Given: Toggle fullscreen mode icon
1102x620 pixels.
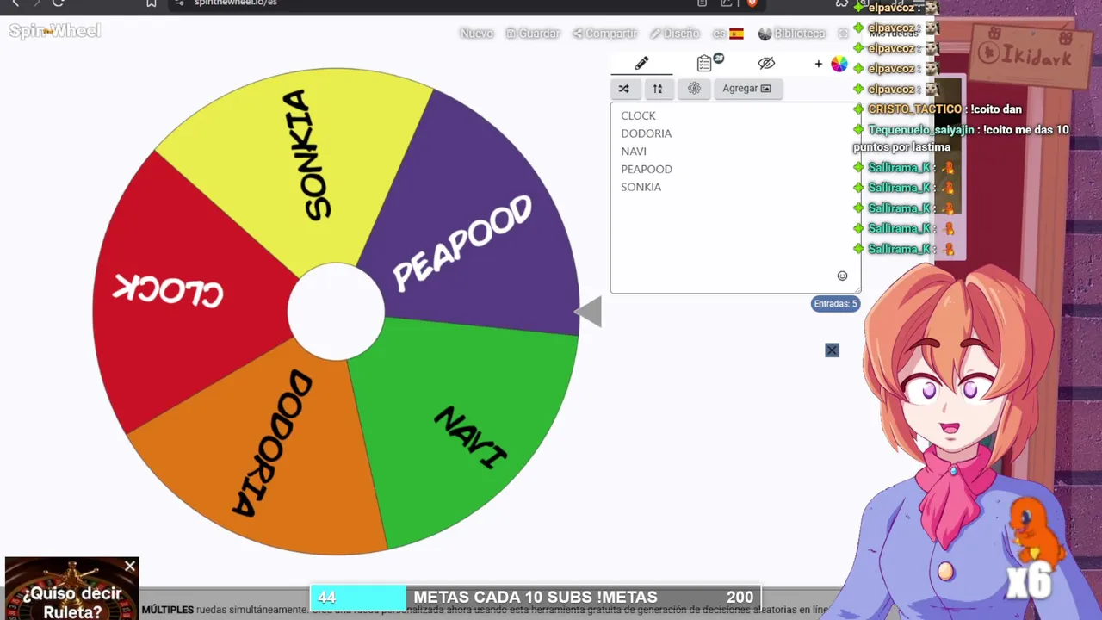Looking at the screenshot, I should [x=843, y=34].
